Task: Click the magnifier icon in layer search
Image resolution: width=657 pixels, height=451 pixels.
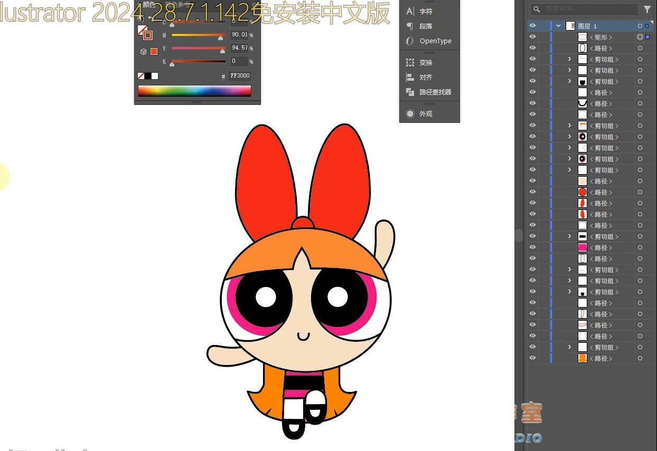Action: [x=537, y=9]
